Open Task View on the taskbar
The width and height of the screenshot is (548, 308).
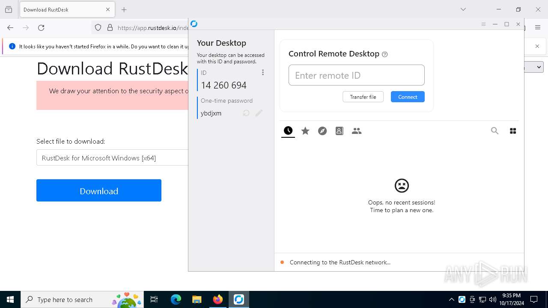tap(154, 299)
